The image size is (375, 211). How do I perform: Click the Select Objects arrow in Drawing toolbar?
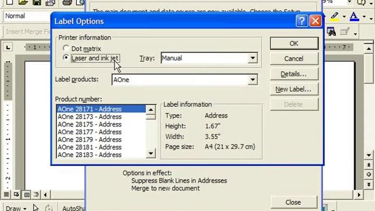[36, 207]
